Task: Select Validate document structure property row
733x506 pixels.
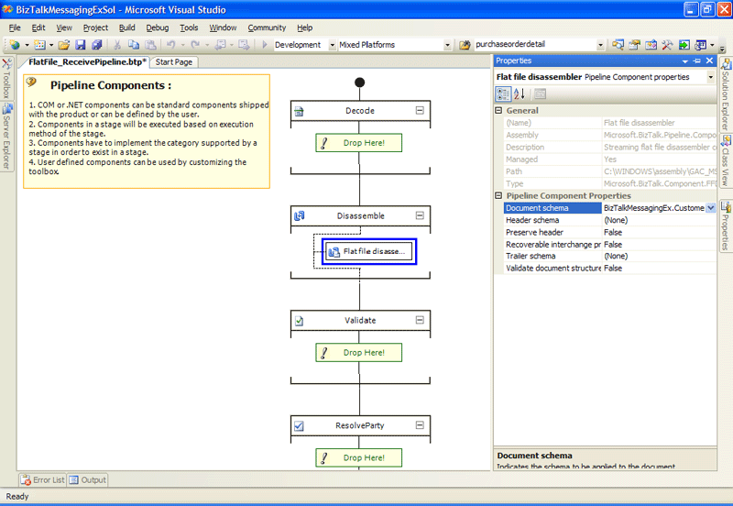Action: [609, 269]
